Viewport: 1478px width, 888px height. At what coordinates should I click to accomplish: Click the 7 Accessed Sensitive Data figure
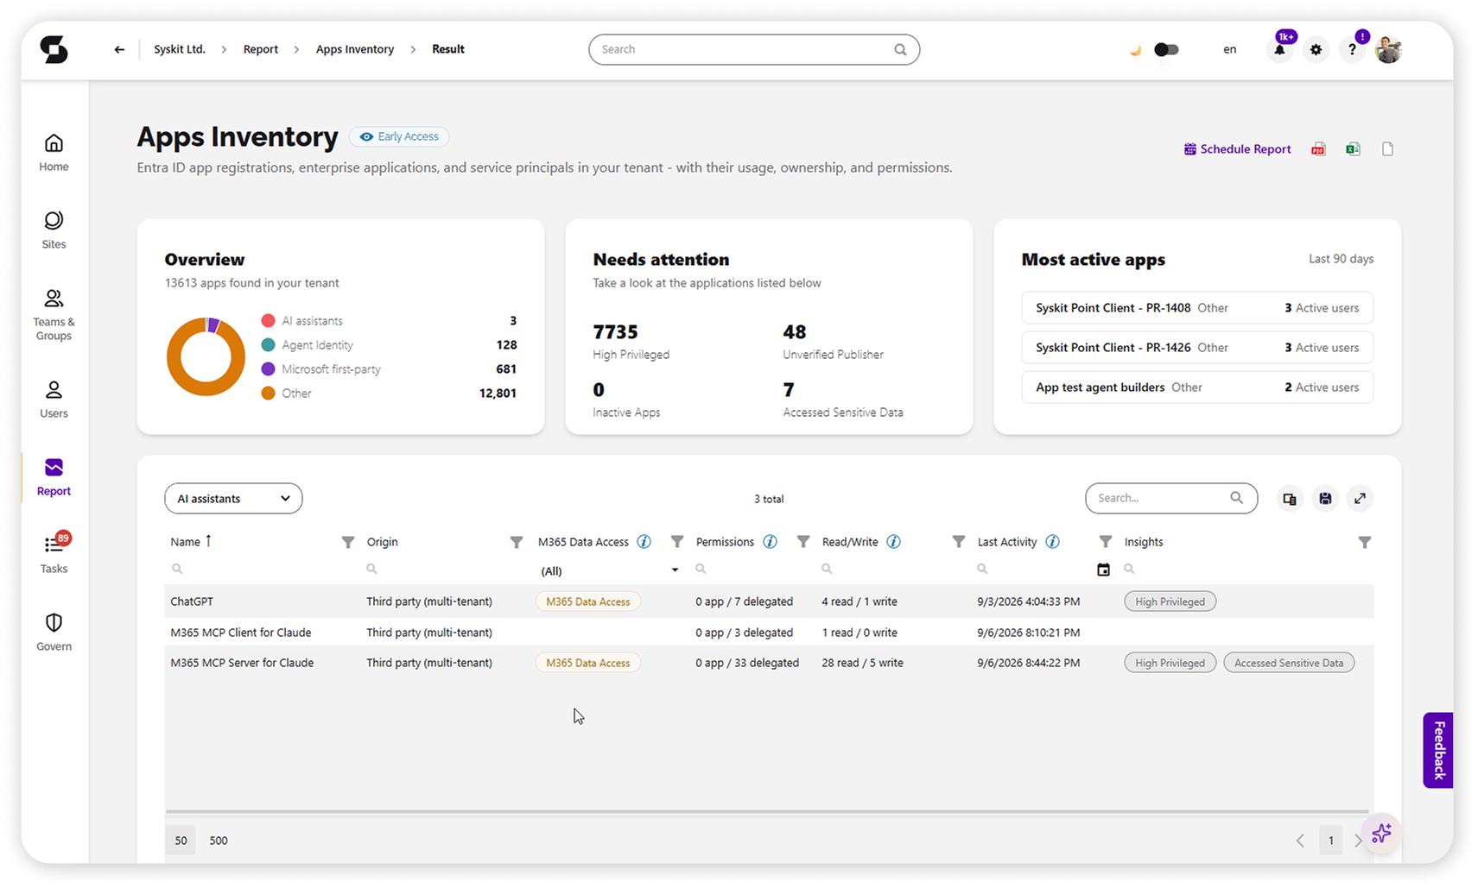pos(789,389)
